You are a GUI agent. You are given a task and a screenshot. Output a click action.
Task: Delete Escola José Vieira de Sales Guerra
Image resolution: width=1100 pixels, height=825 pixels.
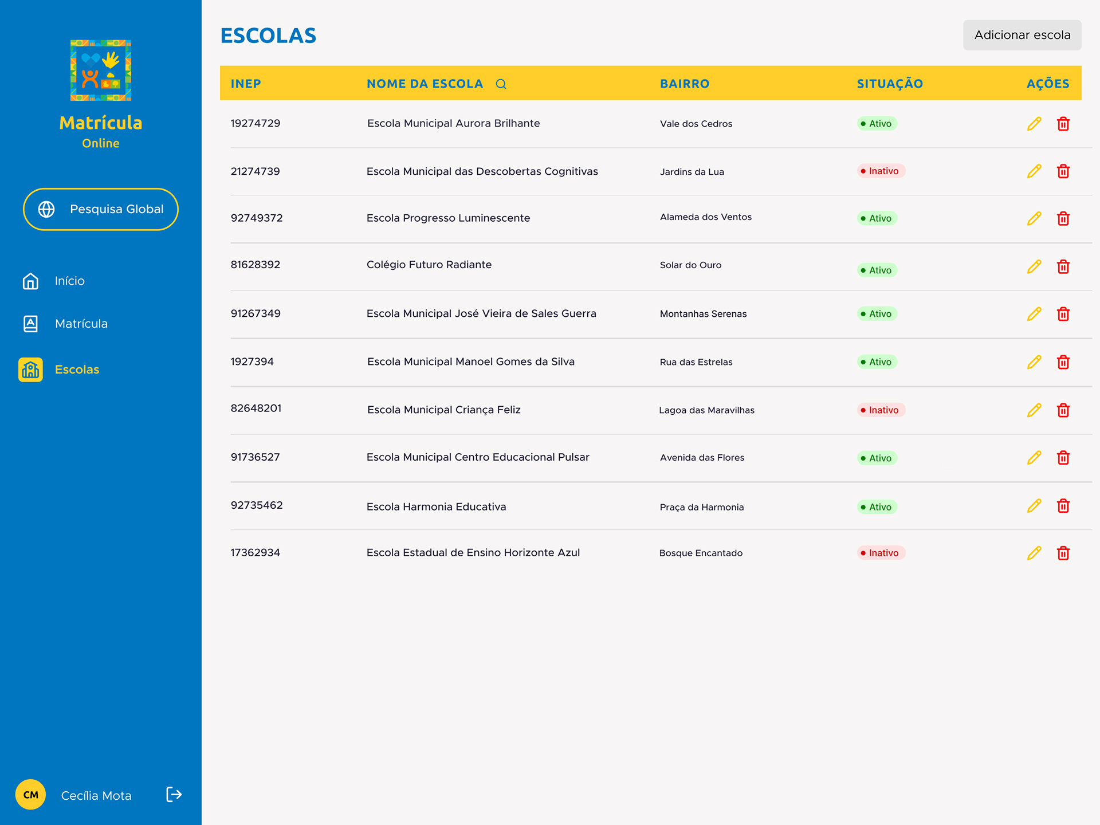point(1063,314)
